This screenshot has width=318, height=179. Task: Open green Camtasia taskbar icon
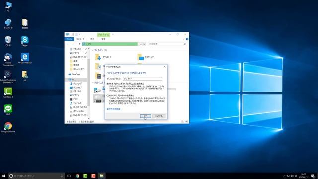click(85, 176)
